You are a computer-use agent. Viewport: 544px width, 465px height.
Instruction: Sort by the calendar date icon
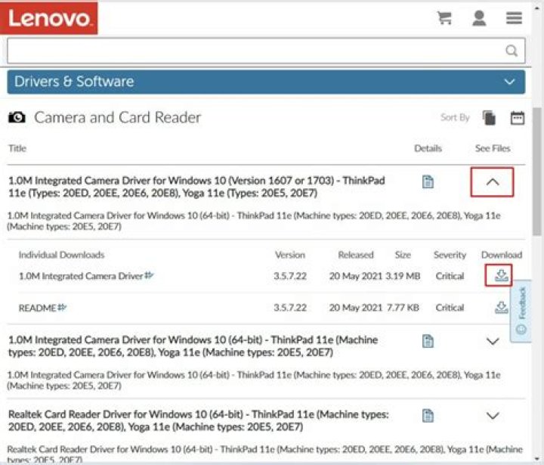518,118
